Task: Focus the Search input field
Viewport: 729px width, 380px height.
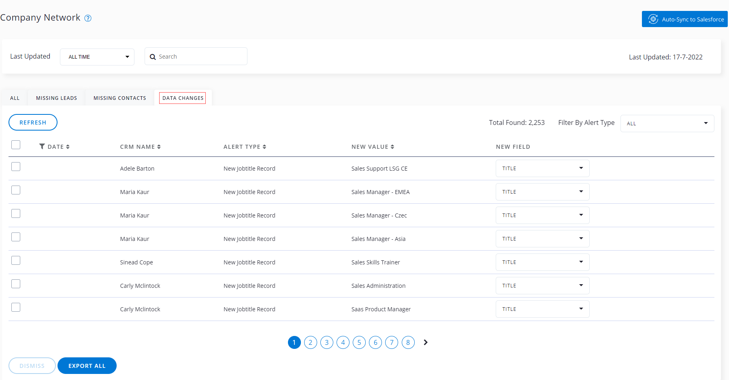Action: click(196, 56)
